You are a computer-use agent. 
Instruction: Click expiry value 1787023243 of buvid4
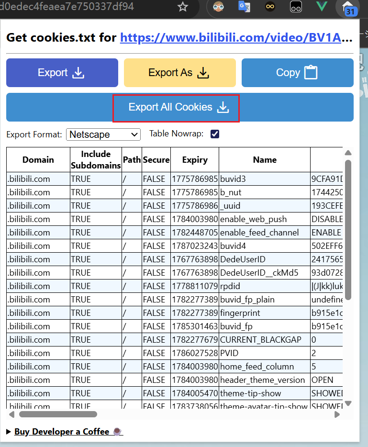pyautogui.click(x=195, y=246)
